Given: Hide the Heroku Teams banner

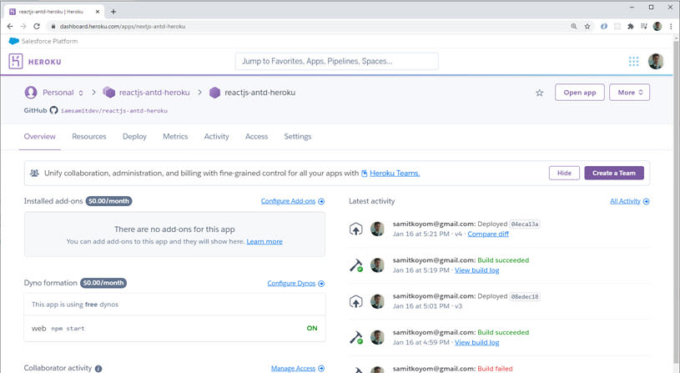Looking at the screenshot, I should 564,173.
